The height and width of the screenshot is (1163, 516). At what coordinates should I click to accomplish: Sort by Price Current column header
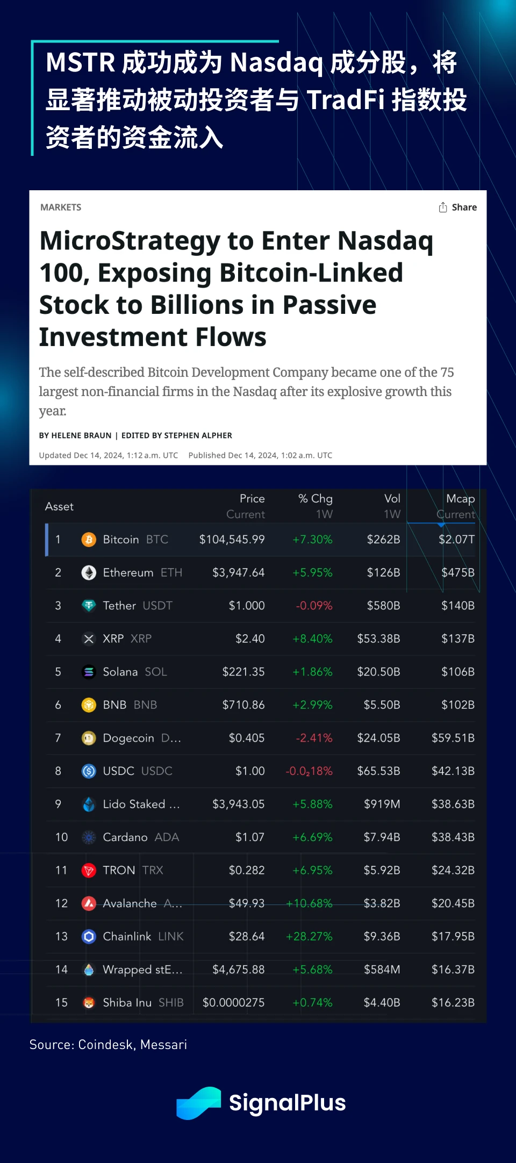click(246, 506)
